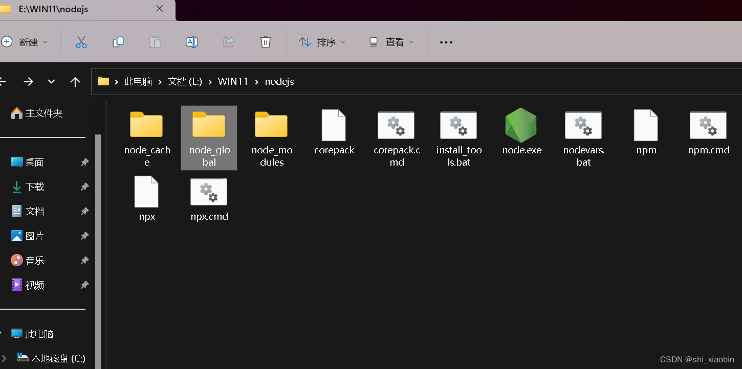Screen dimensions: 742x369
Task: Click the New (新建) button
Action: pyautogui.click(x=25, y=42)
